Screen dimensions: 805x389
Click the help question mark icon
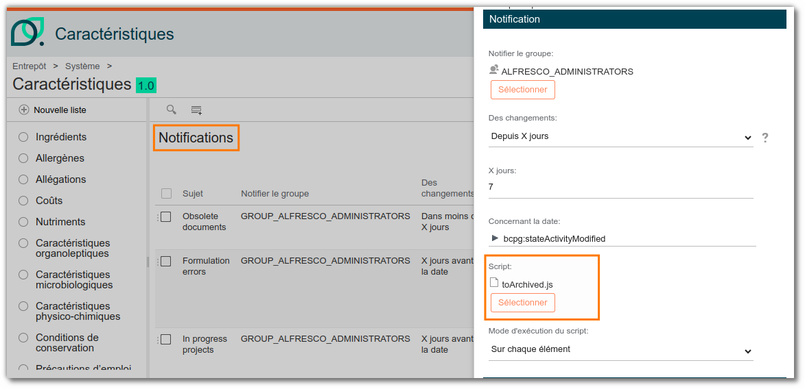[x=765, y=138]
